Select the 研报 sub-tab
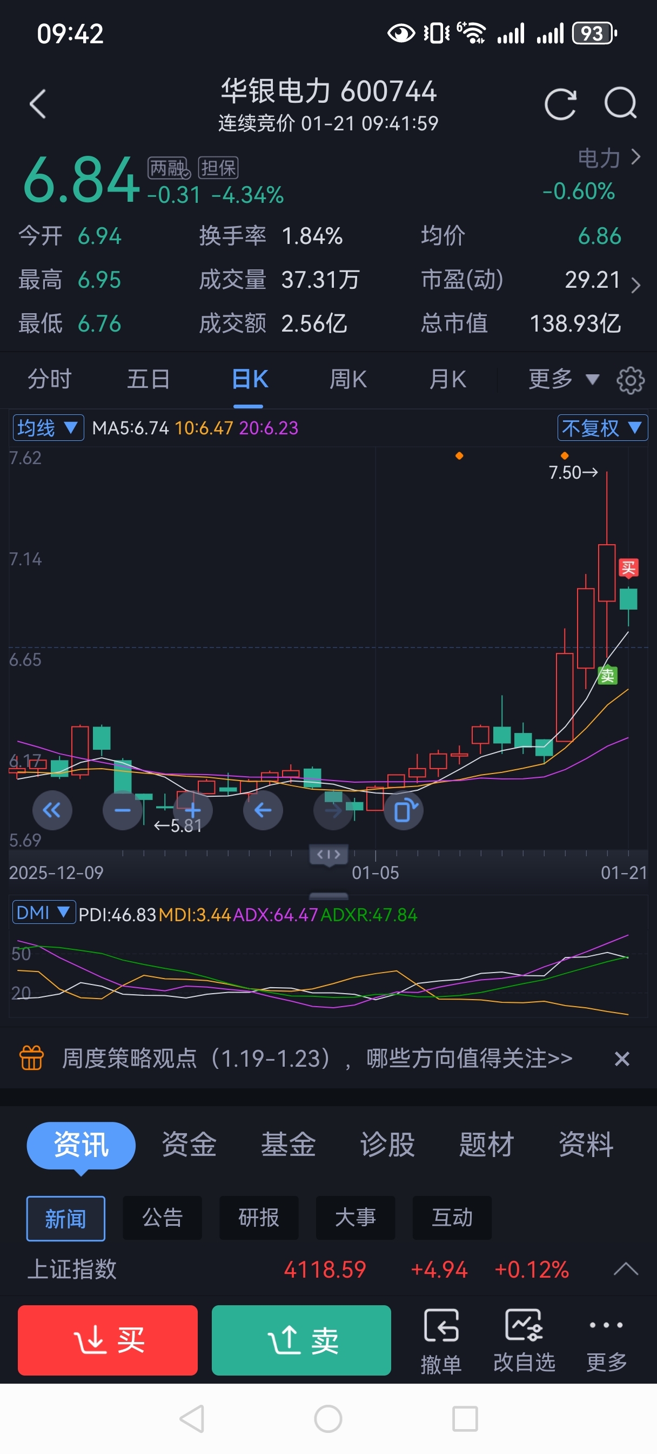 [259, 1218]
